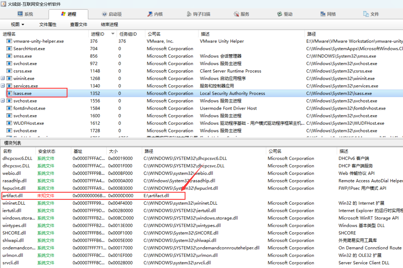
Task: Click the vmware-unity-helper.exe process icon
Action: 9,41
